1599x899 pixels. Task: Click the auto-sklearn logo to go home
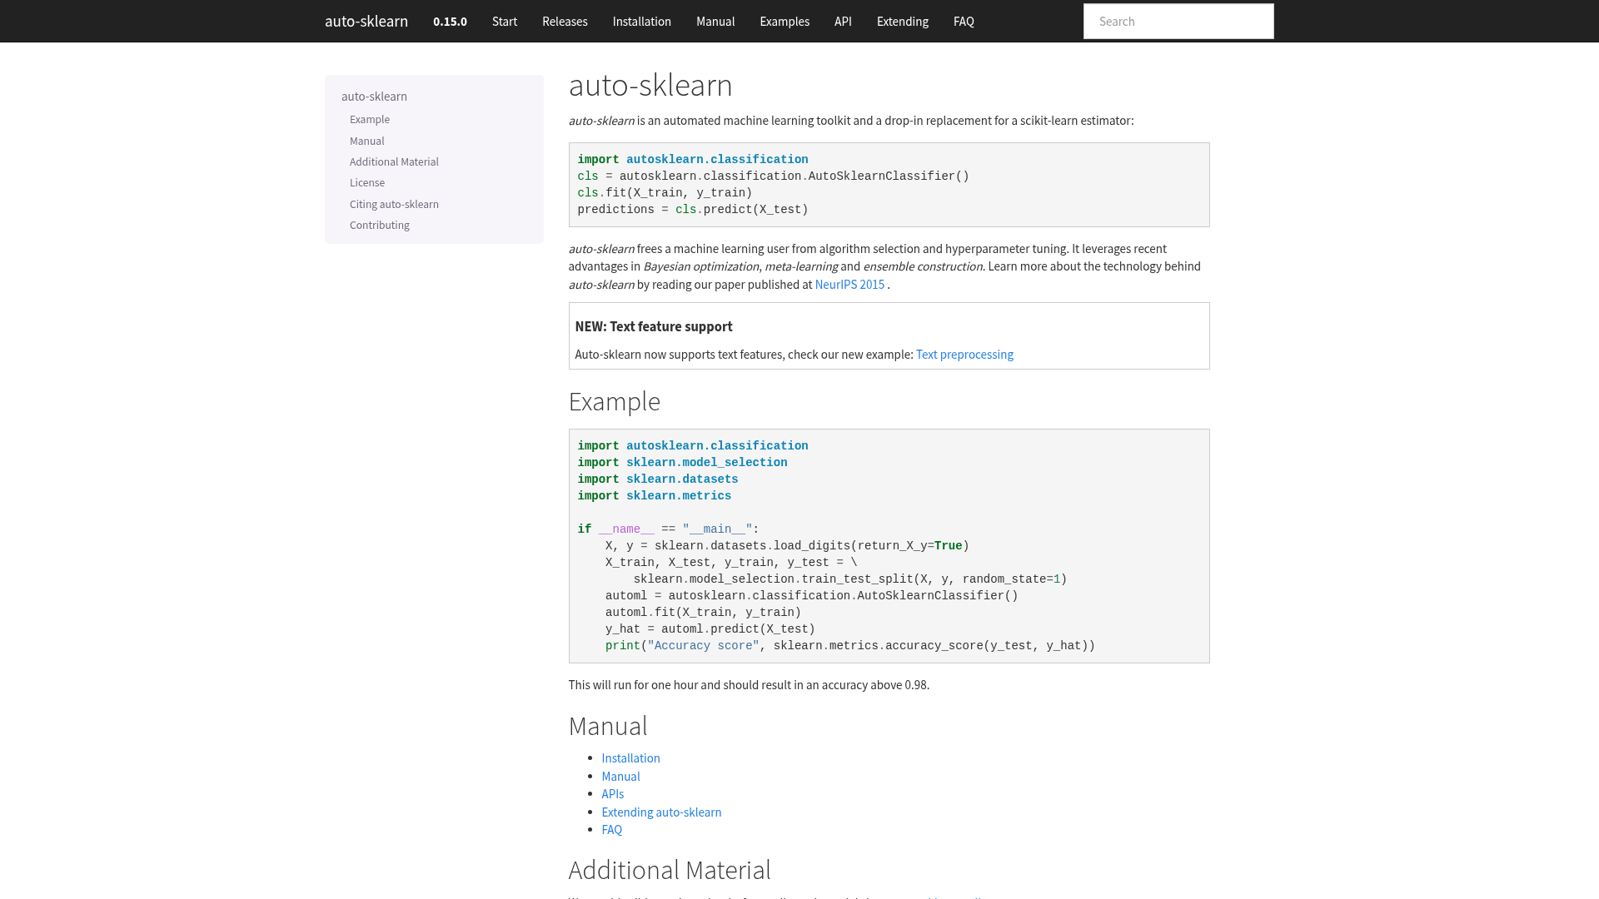[x=366, y=21]
